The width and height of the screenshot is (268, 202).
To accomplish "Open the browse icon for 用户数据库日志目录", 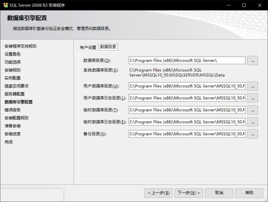I will (252, 98).
